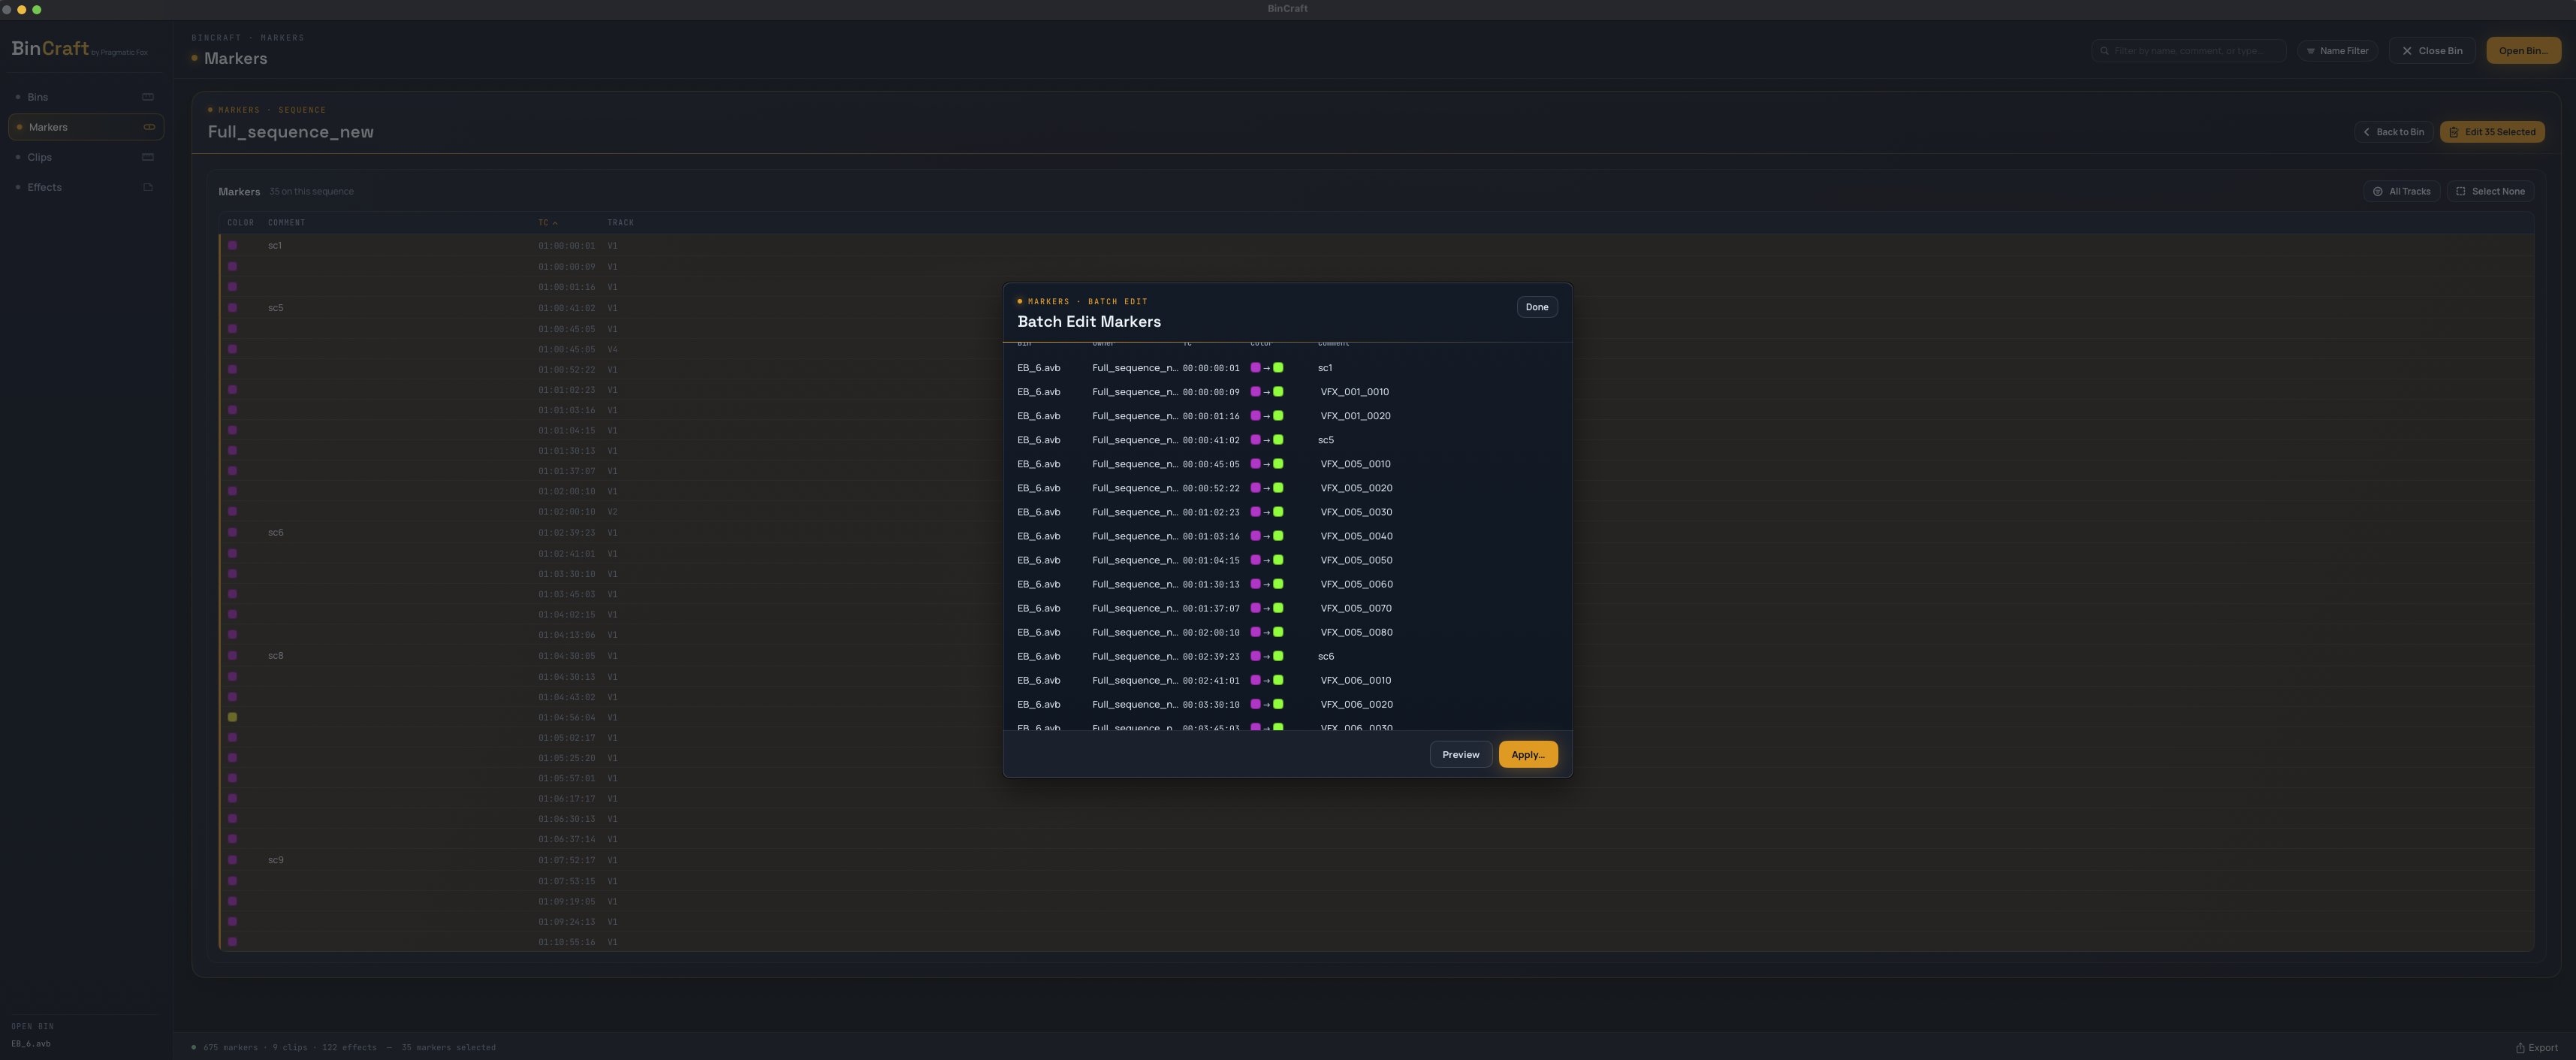Toggle the Name Filter option

[x=2337, y=51]
